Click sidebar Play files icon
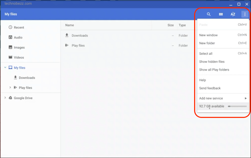 click(15, 87)
